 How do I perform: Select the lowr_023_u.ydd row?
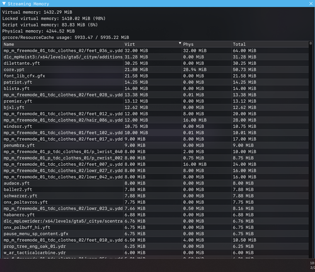[x=156, y=208]
